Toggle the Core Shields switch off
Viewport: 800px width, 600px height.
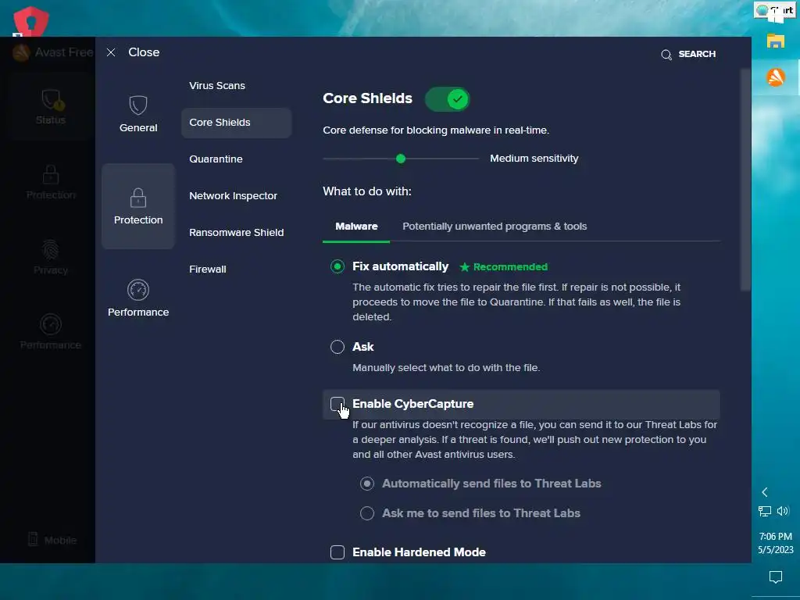click(448, 99)
